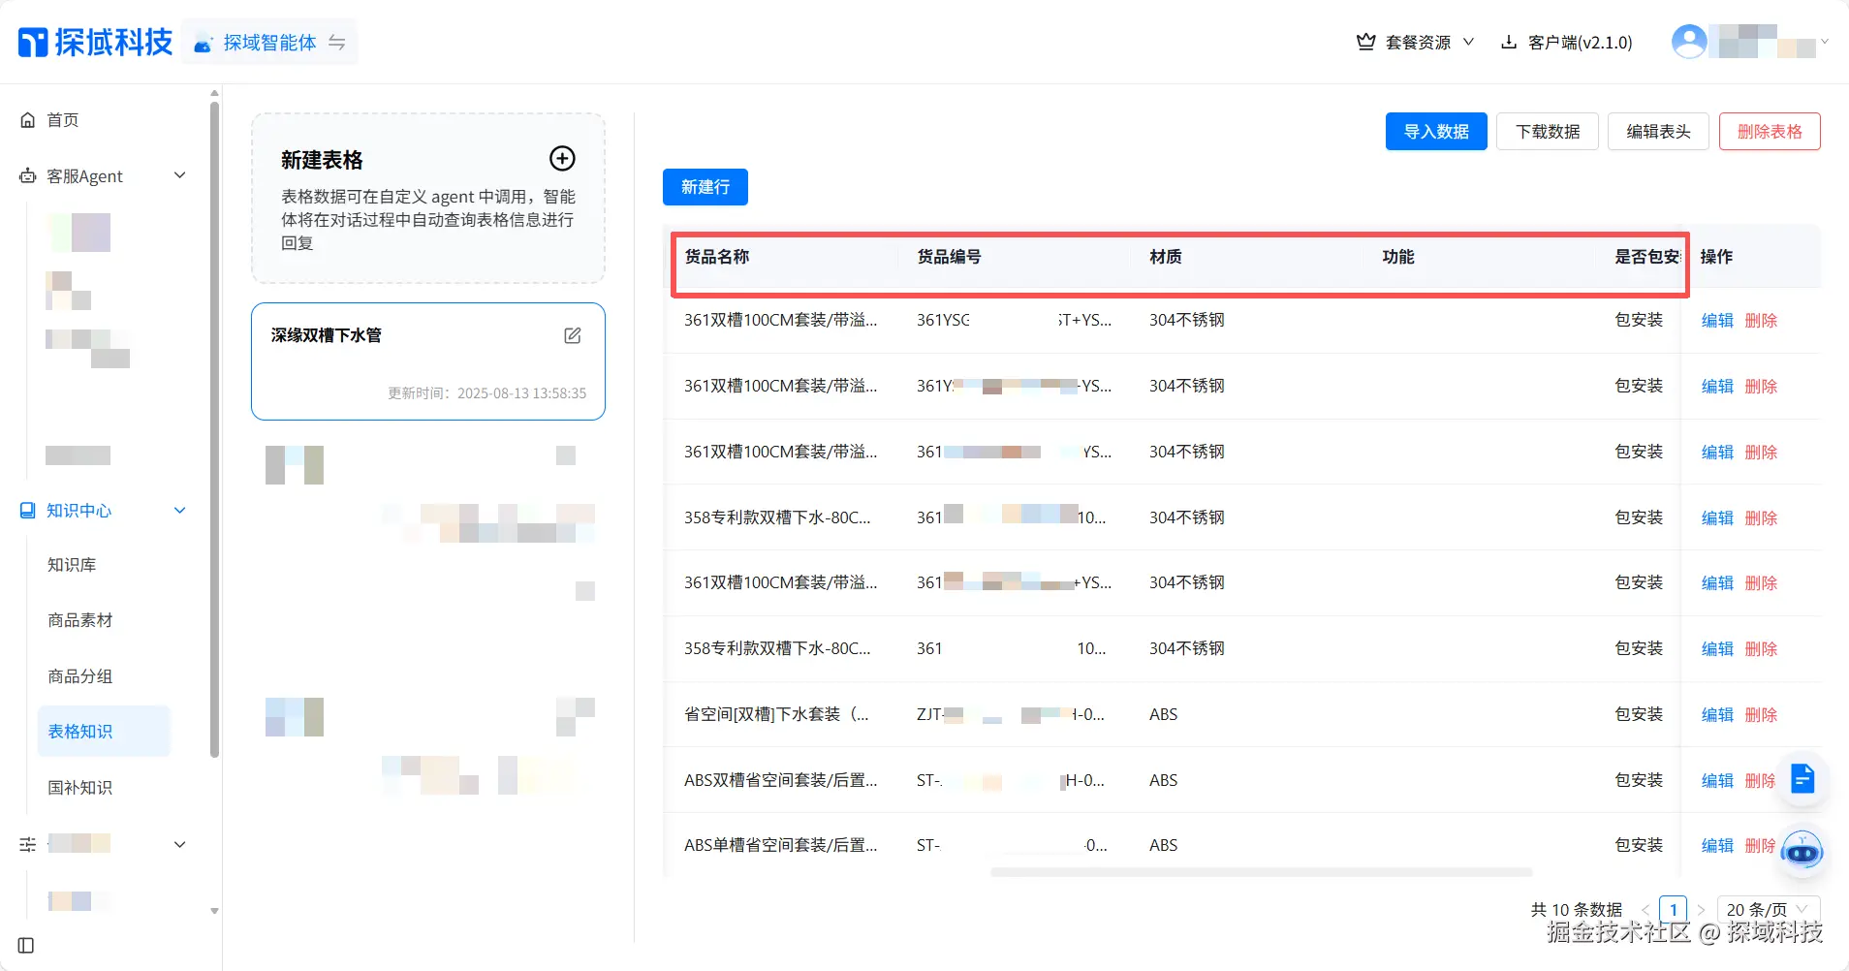Click the 删除表格 button
Viewport: 1849px width, 971px height.
click(1770, 132)
